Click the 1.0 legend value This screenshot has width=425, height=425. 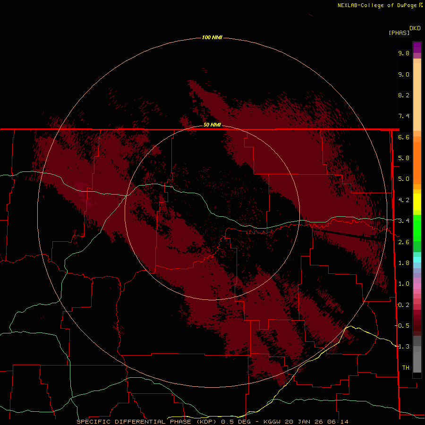[x=404, y=284]
